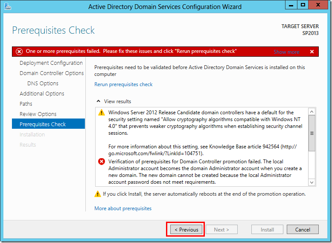Click the warning icon beside reboot notice
332x243 pixels.
98,194
